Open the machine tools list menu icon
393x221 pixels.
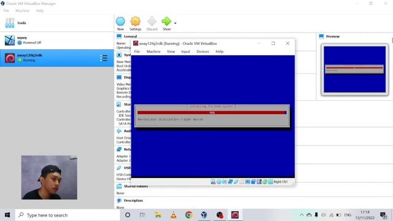[x=104, y=58]
